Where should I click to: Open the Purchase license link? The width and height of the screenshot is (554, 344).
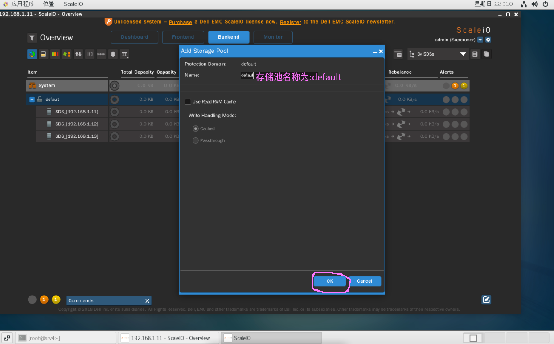coord(181,22)
